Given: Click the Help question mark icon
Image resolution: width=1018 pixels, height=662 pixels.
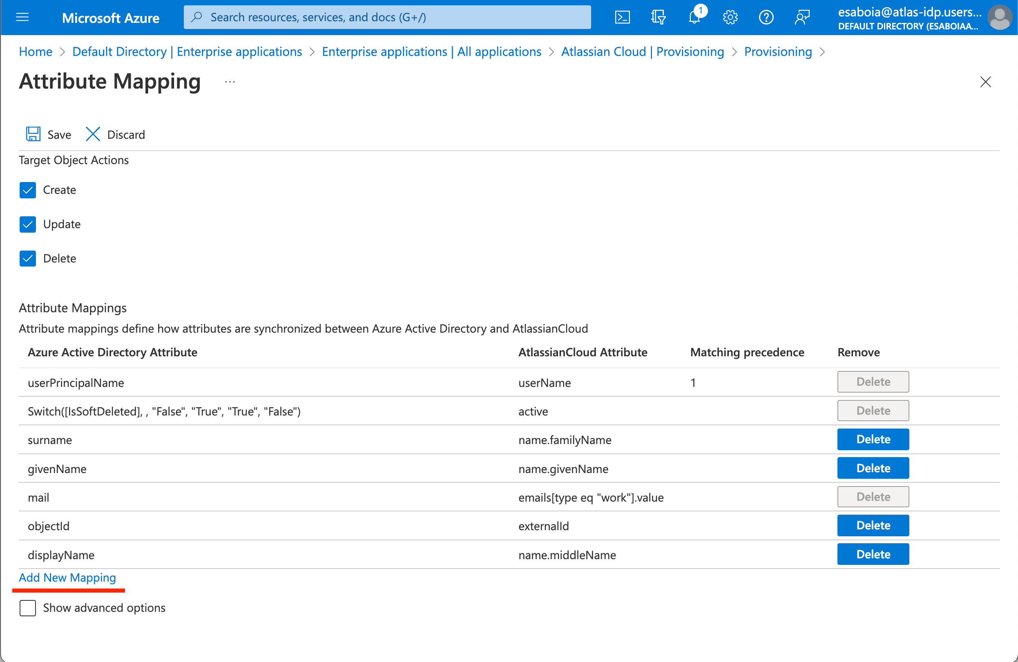Looking at the screenshot, I should (766, 16).
